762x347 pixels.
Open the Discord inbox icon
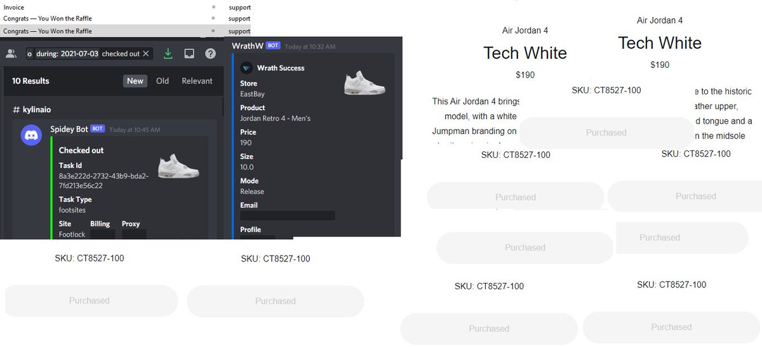(189, 54)
